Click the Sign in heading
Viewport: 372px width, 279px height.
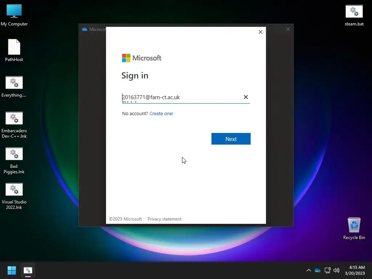[x=135, y=76]
